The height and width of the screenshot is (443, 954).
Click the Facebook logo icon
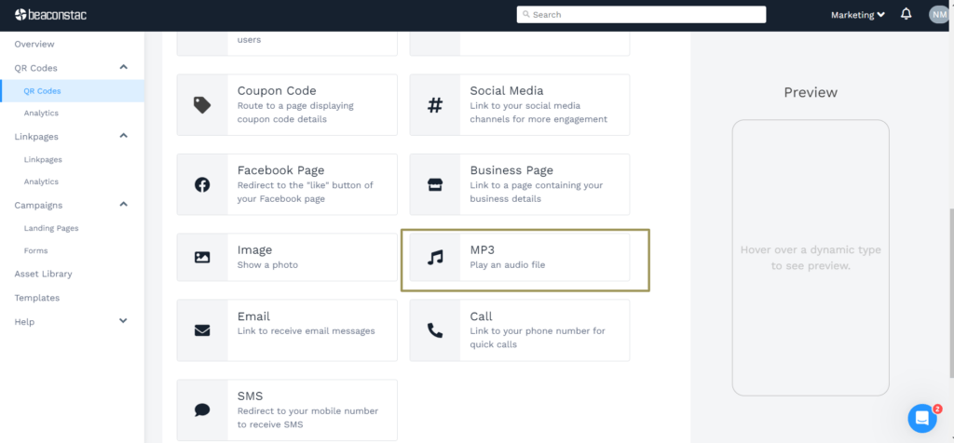click(x=202, y=184)
